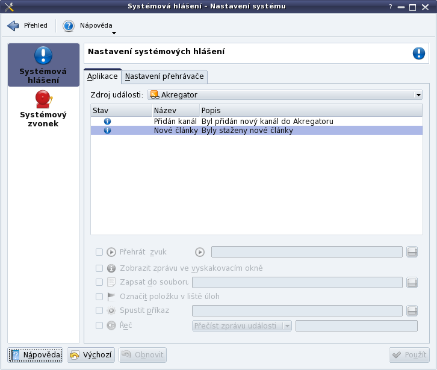
Task: Click the Použít apply button
Action: [x=409, y=355]
